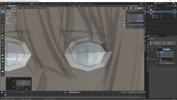Adjust the bevel weight slider field
This screenshot has width=177, height=100.
pos(135,25)
